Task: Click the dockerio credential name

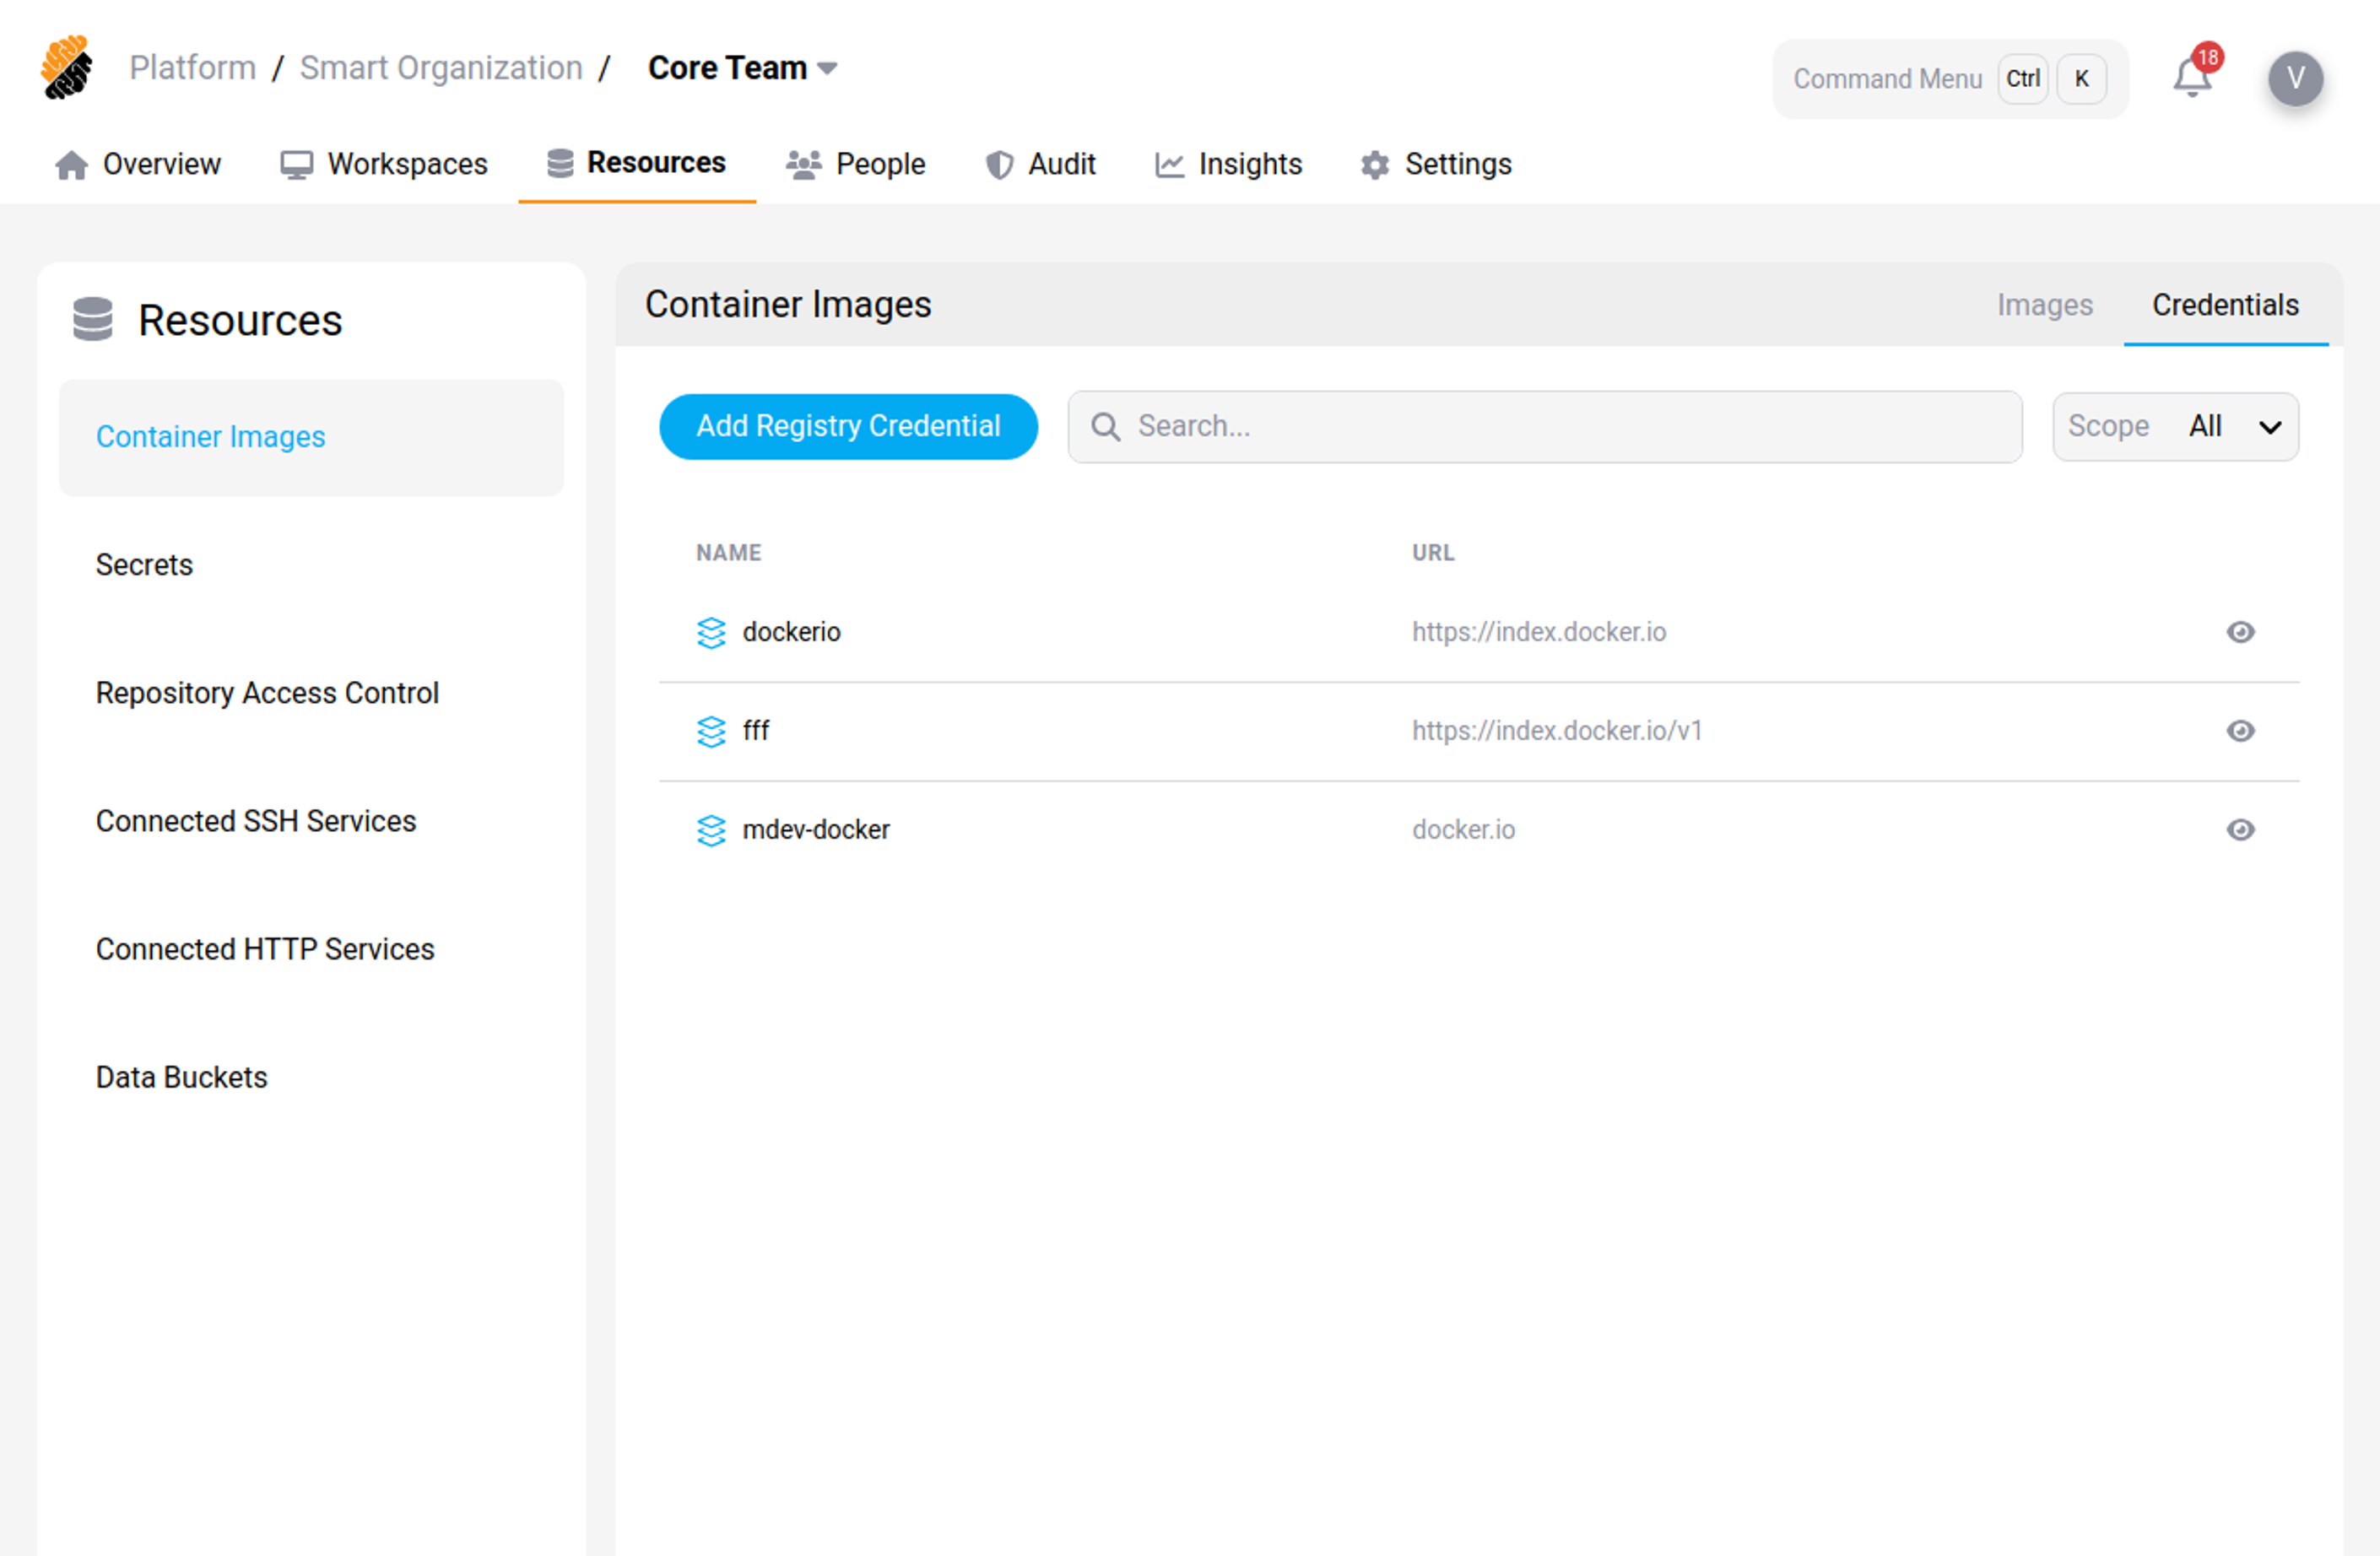Action: coord(791,633)
